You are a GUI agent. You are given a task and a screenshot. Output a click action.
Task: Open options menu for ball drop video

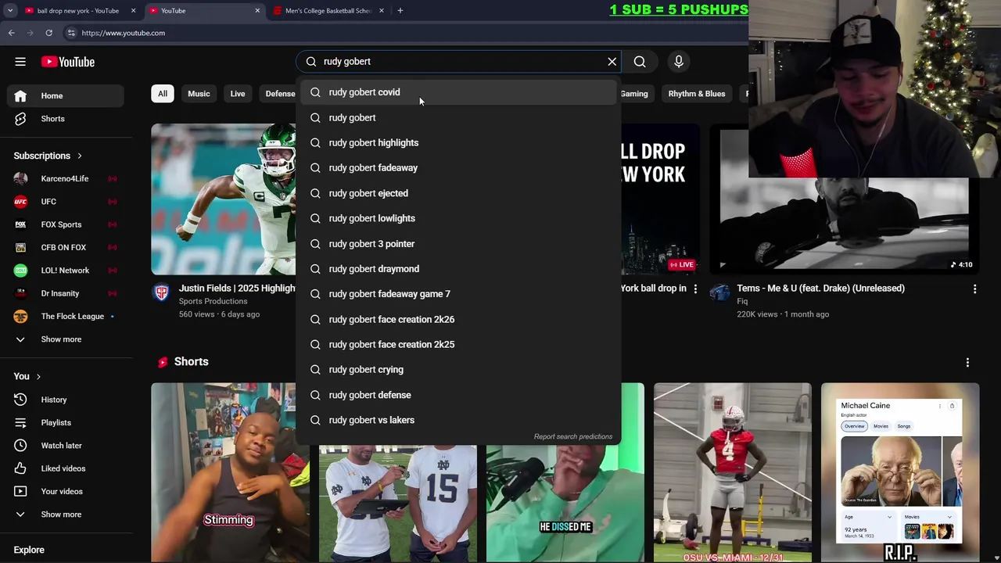[x=695, y=289]
